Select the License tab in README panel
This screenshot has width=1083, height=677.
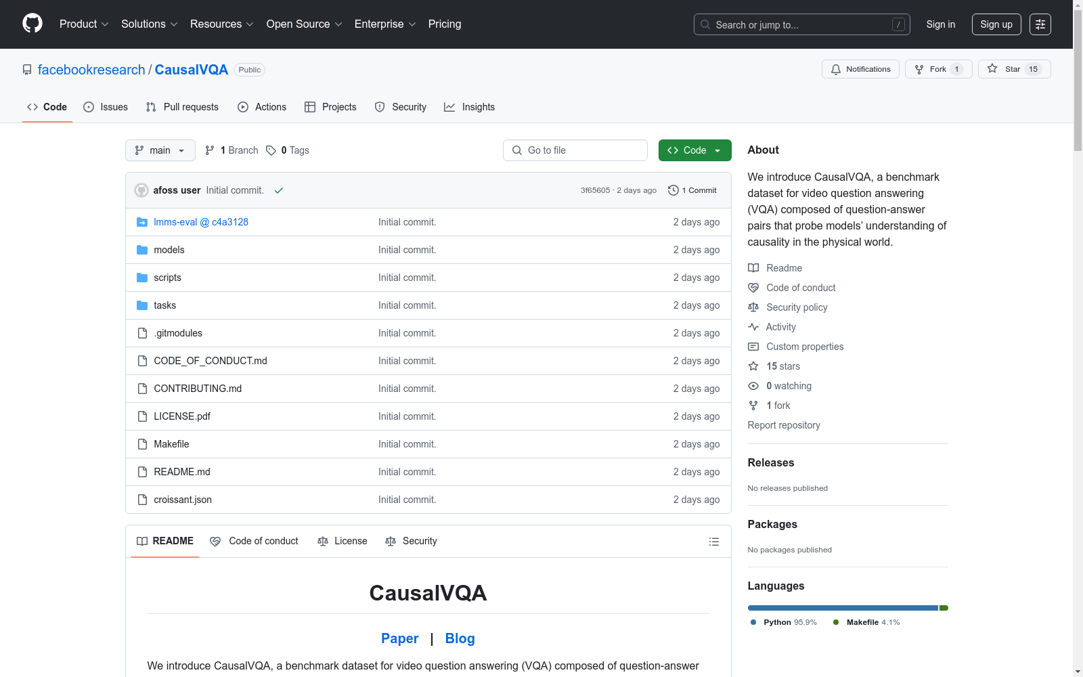[x=342, y=542]
